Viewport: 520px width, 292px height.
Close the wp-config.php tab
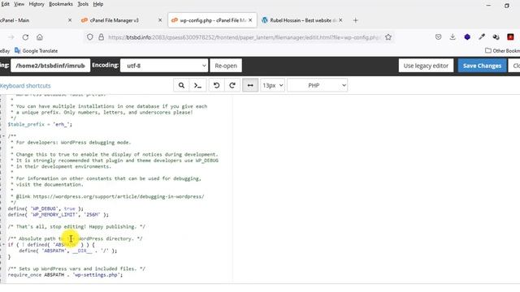250,20
